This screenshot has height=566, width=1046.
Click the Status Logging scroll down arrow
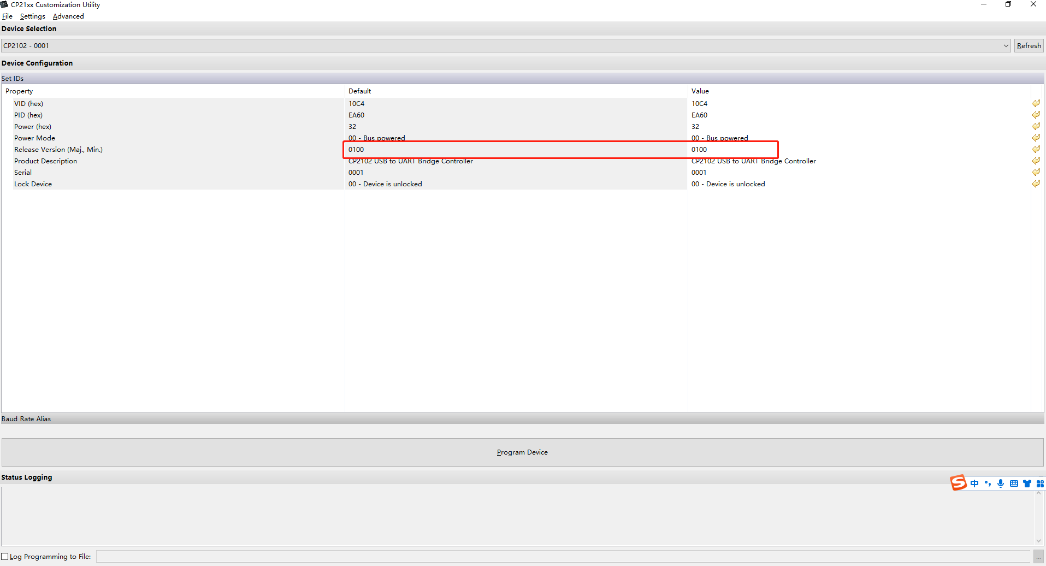1039,541
